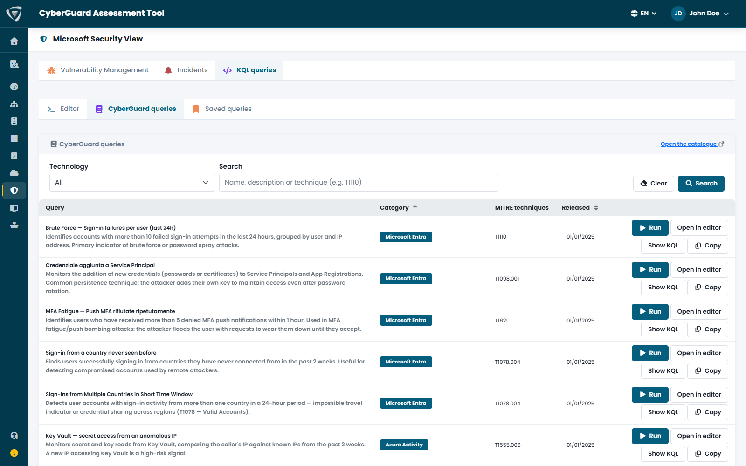This screenshot has width=746, height=466.
Task: Open the org-chart hierarchy sidebar icon
Action: (x=14, y=104)
